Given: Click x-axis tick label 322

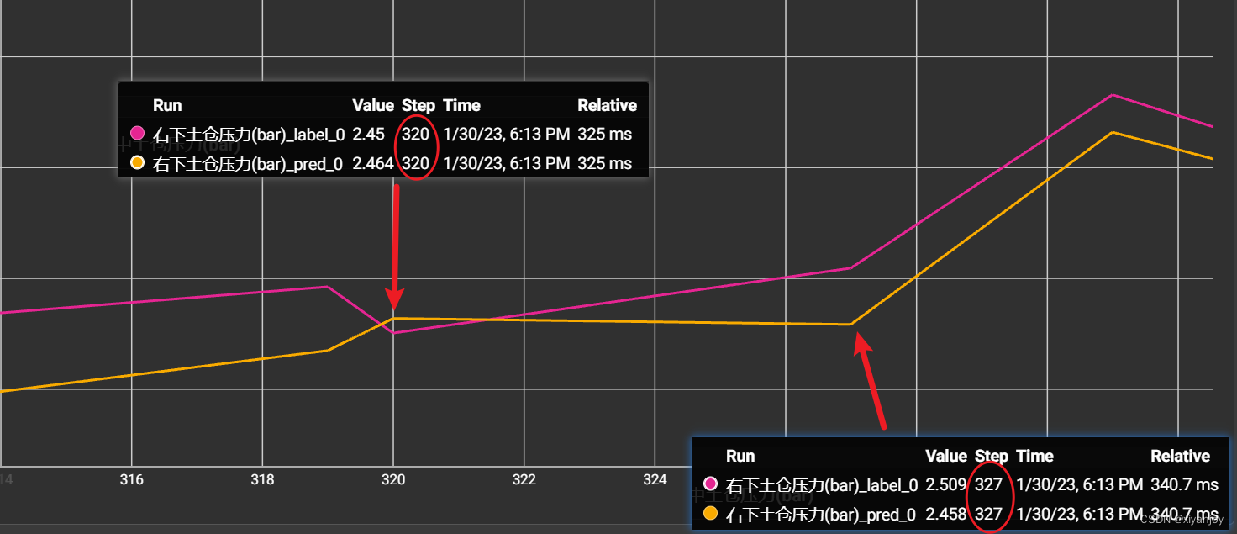Looking at the screenshot, I should tap(524, 480).
